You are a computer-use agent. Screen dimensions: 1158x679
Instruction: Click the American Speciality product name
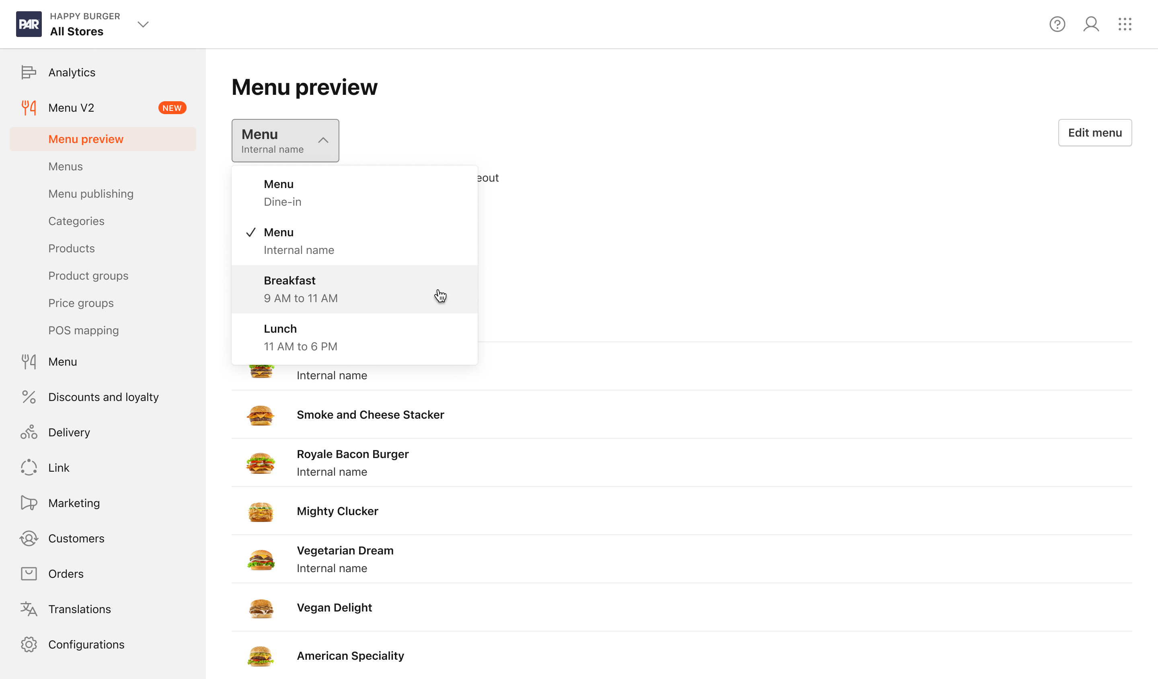click(350, 656)
